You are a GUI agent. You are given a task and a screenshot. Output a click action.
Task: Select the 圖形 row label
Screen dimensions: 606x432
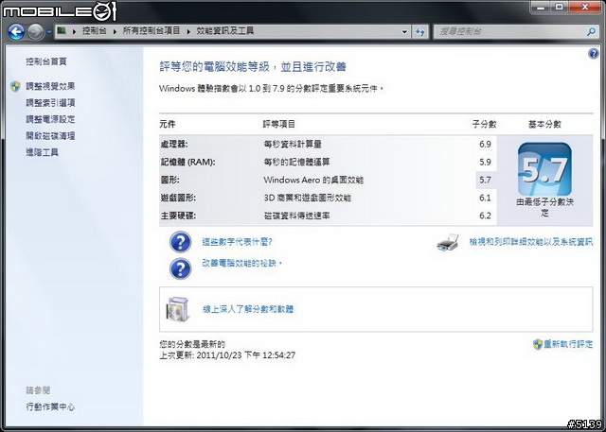(x=170, y=181)
